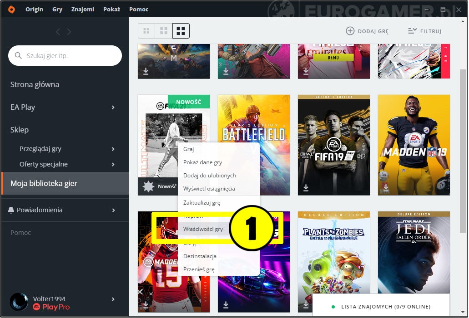Screen dimensions: 469x318
Task: Expand the Oferty specjalne chevron
Action: (113, 164)
